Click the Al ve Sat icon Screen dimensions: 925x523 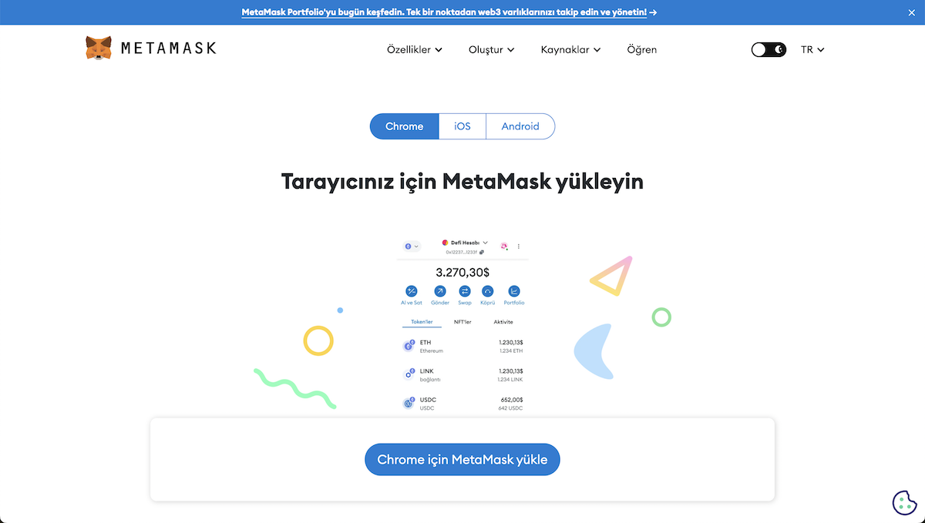pyautogui.click(x=411, y=290)
